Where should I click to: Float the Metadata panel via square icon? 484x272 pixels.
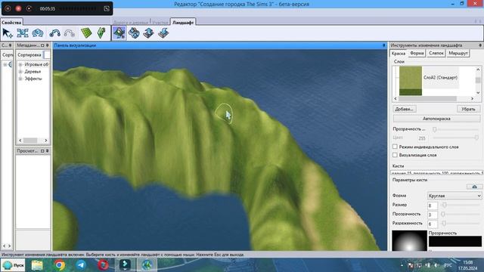point(42,45)
